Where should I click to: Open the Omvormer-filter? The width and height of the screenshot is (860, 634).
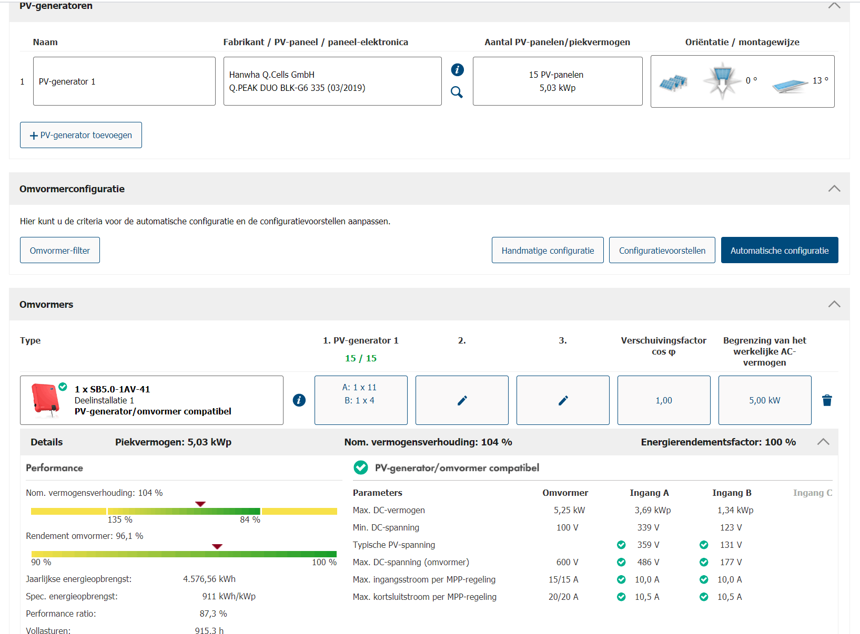[x=60, y=251]
